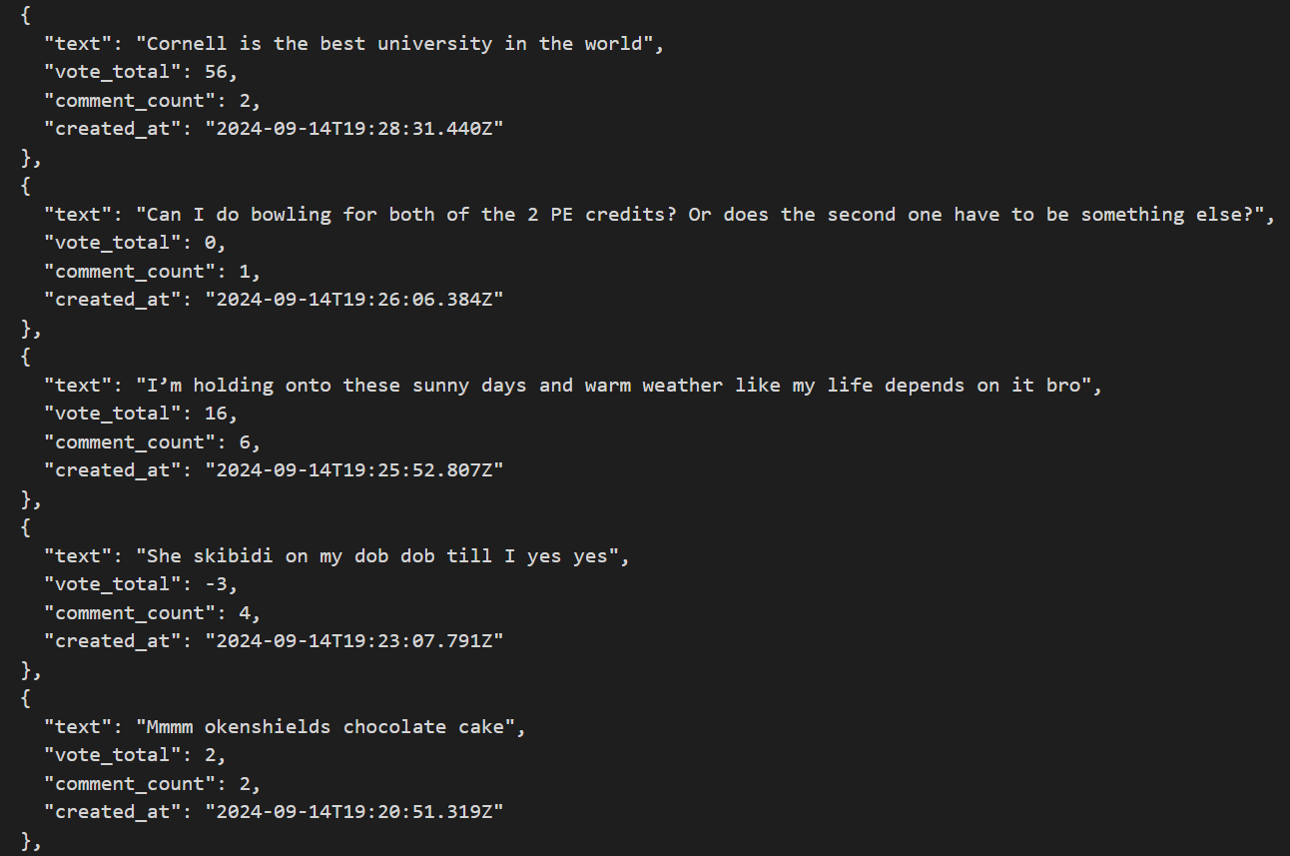Click the comment_count value 4
This screenshot has height=856, width=1290.
pyautogui.click(x=245, y=612)
